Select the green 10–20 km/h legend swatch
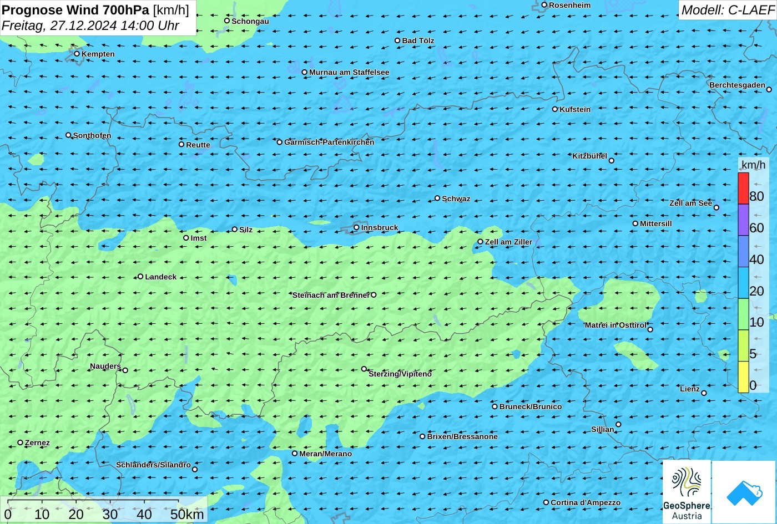 coord(743,314)
